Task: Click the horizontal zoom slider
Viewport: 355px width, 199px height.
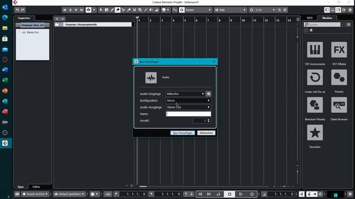Action: 284,187
